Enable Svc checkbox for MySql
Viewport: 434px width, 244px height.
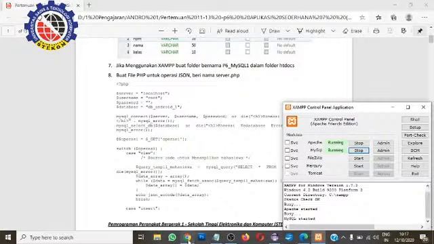[288, 150]
